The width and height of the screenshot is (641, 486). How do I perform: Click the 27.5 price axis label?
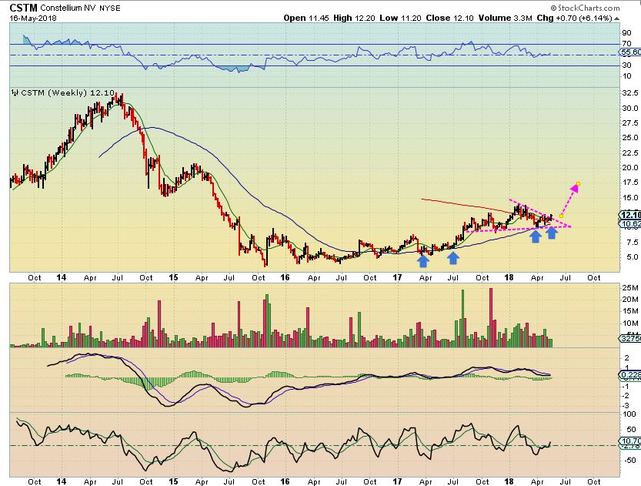[x=630, y=123]
